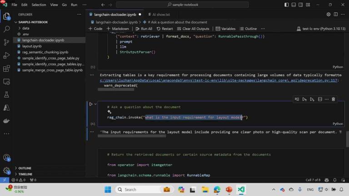This screenshot has width=349, height=196.
Task: Open sample_merge_cross_page_table.ipynb file
Action: pos(52,70)
